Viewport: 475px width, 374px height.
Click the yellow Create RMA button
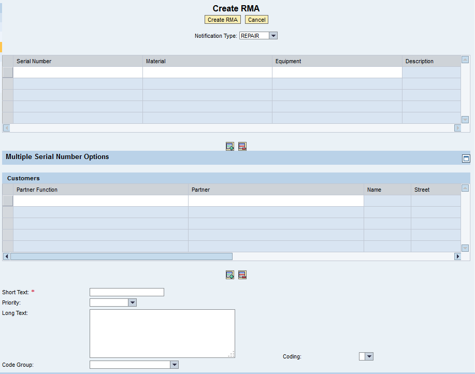pos(223,20)
